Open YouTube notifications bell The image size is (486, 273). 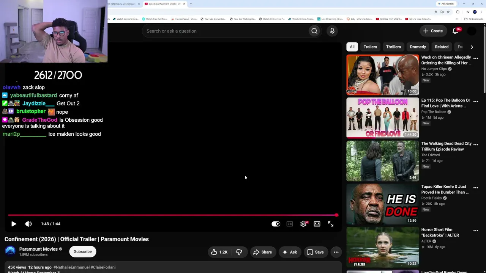456,31
